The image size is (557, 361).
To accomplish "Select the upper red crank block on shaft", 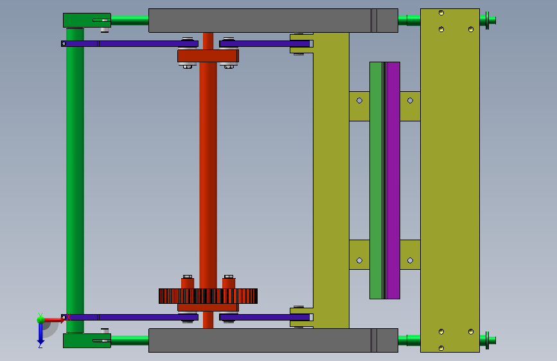I will click(x=208, y=56).
